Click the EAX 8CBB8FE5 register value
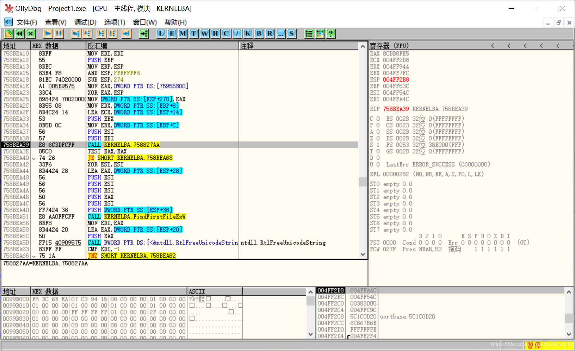Image resolution: width=575 pixels, height=351 pixels. click(396, 54)
